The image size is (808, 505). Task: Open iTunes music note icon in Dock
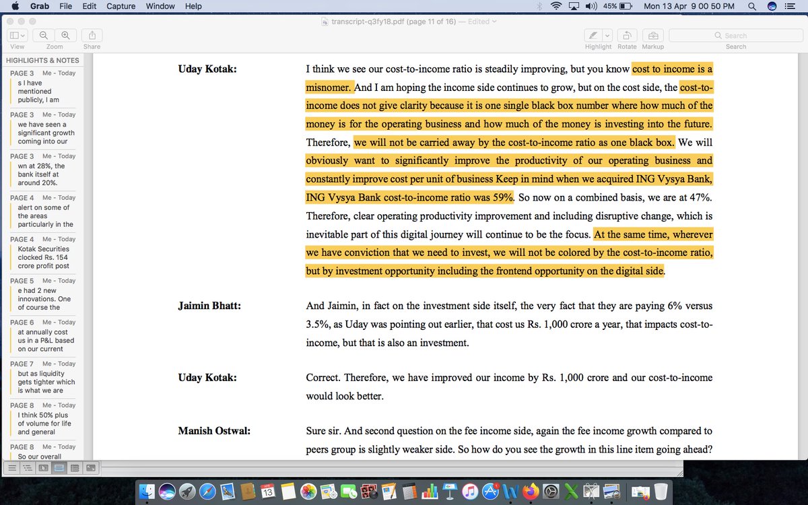[471, 492]
